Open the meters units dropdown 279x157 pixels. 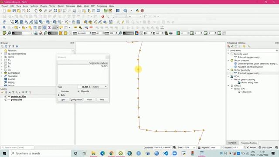100,87
